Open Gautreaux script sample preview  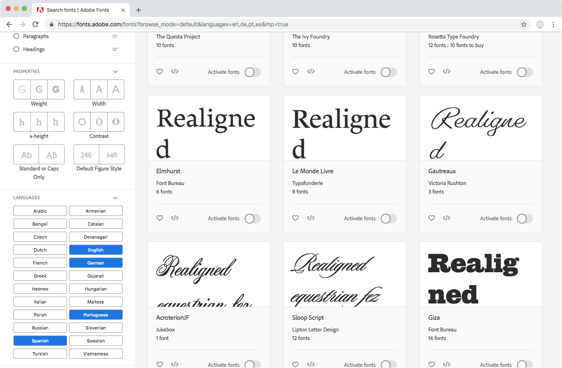481,128
